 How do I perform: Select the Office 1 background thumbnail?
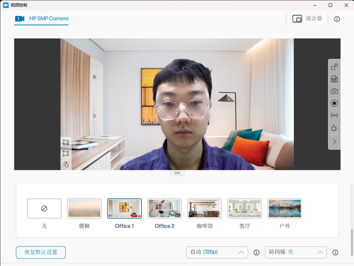point(124,208)
